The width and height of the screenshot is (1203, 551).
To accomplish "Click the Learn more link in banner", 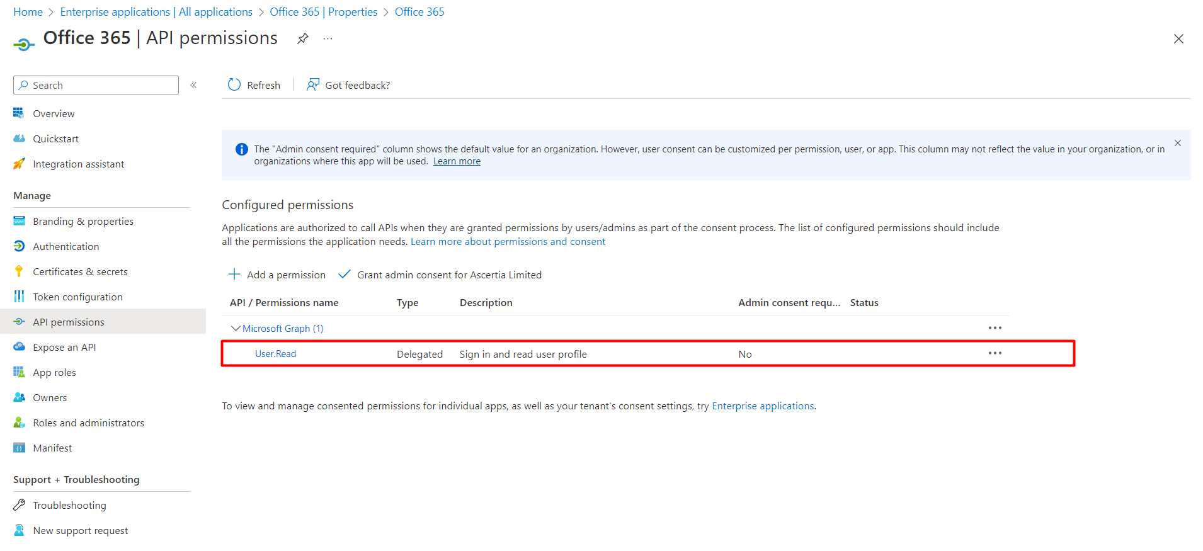I will point(457,161).
